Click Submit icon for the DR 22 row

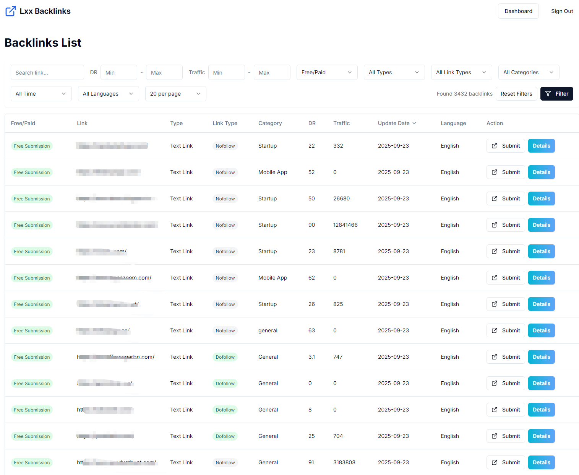495,146
